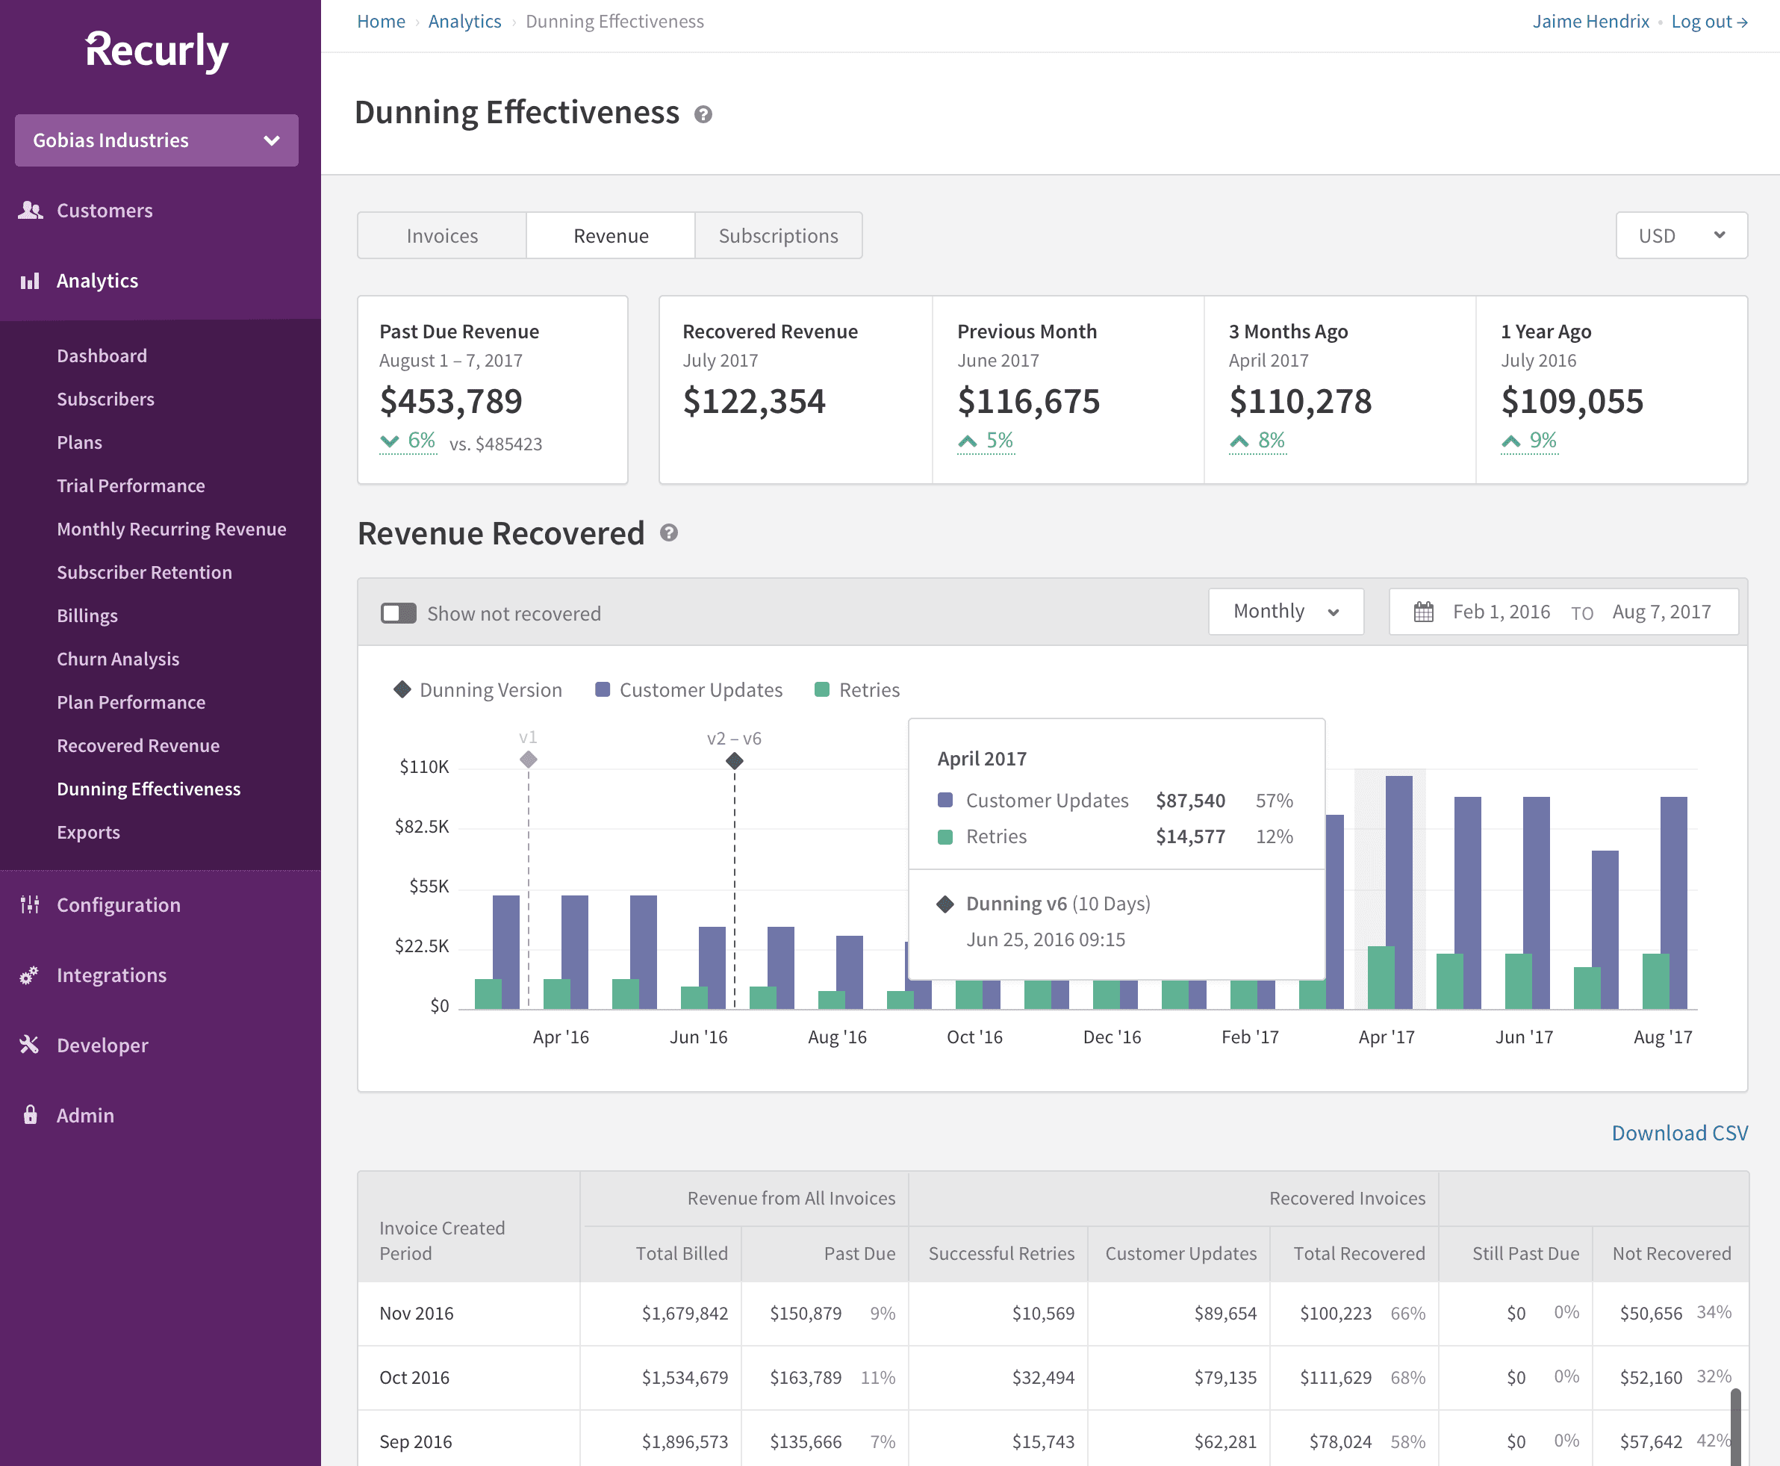Click the Developer wrench icon

click(31, 1045)
